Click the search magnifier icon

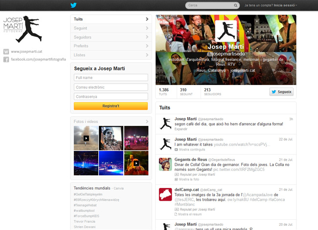pyautogui.click(x=235, y=5)
